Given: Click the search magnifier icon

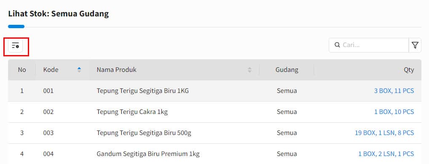Looking at the screenshot, I should 338,45.
